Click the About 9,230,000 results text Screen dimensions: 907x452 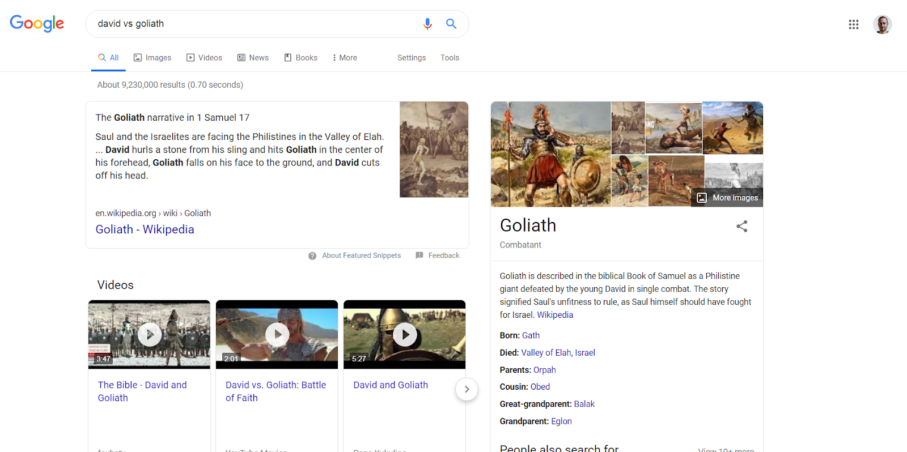[x=170, y=85]
